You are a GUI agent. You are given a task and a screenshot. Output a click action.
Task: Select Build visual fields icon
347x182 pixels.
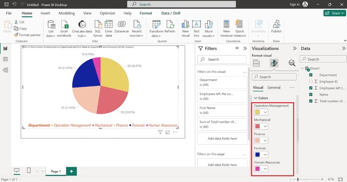pyautogui.click(x=256, y=63)
